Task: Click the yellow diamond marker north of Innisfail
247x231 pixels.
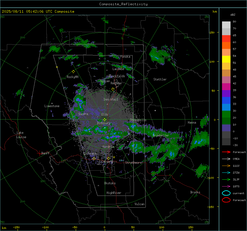Action: [x=113, y=89]
